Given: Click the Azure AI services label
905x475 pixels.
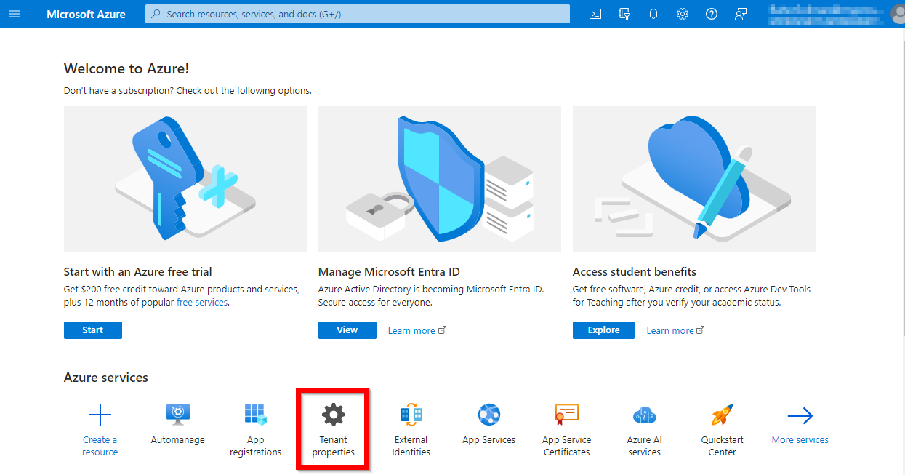Looking at the screenshot, I should [645, 446].
